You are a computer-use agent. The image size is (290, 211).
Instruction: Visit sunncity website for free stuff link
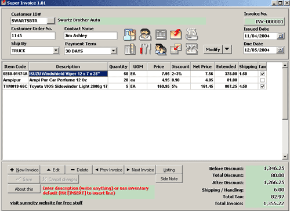46,203
